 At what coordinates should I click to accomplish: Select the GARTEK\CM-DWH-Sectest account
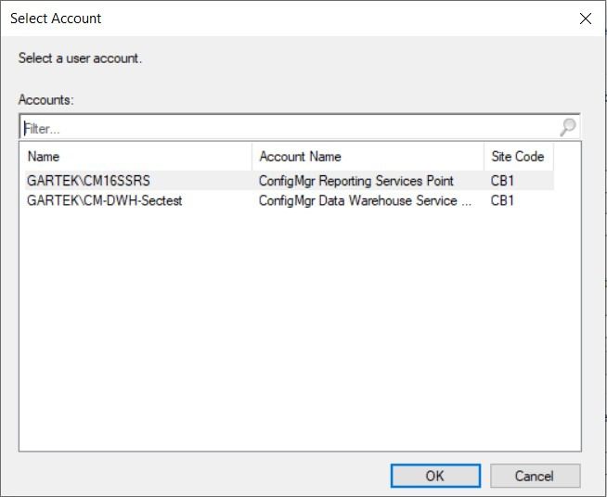pos(104,200)
